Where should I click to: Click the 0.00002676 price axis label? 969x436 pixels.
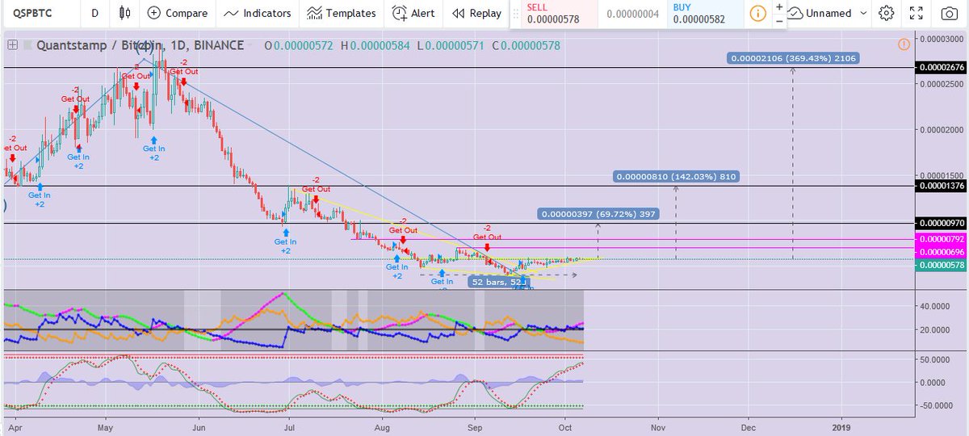click(x=942, y=68)
